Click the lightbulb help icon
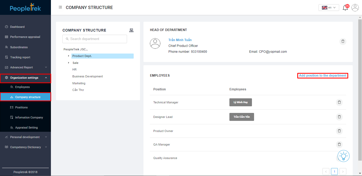362x176 pixels. [x=343, y=156]
